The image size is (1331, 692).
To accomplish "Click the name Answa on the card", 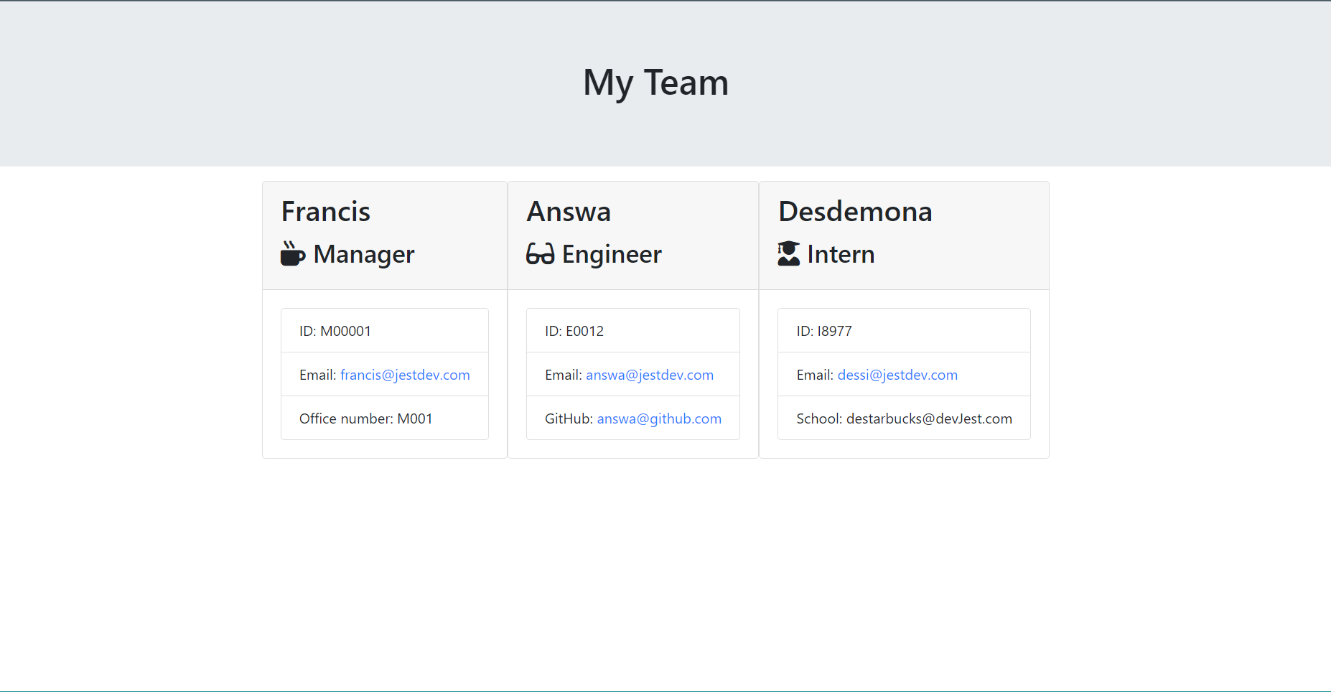I will coord(569,212).
